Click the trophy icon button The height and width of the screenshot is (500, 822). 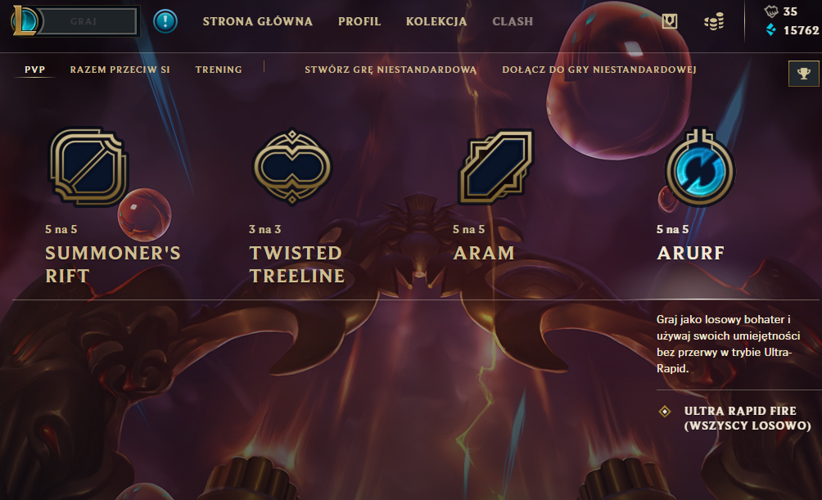tap(804, 74)
